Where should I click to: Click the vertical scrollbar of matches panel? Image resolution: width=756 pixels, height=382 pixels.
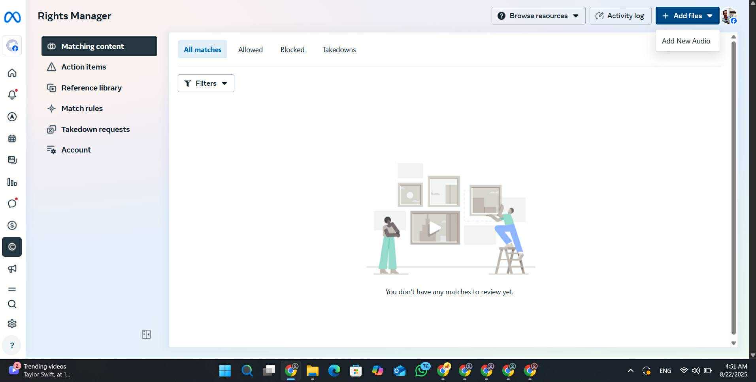pyautogui.click(x=733, y=188)
